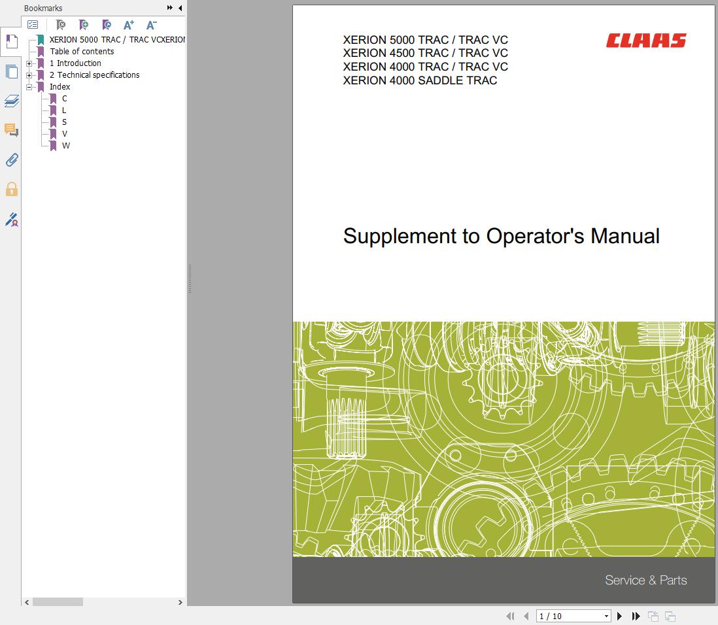Click the delete bookmark icon

[x=61, y=25]
